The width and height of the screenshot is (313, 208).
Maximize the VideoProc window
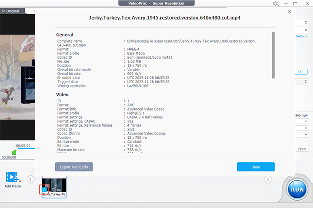(x=295, y=3)
